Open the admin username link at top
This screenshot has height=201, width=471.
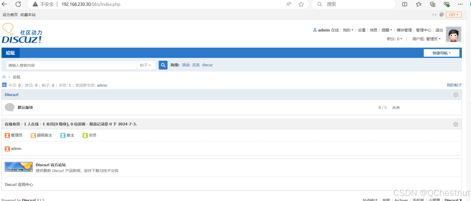(324, 30)
